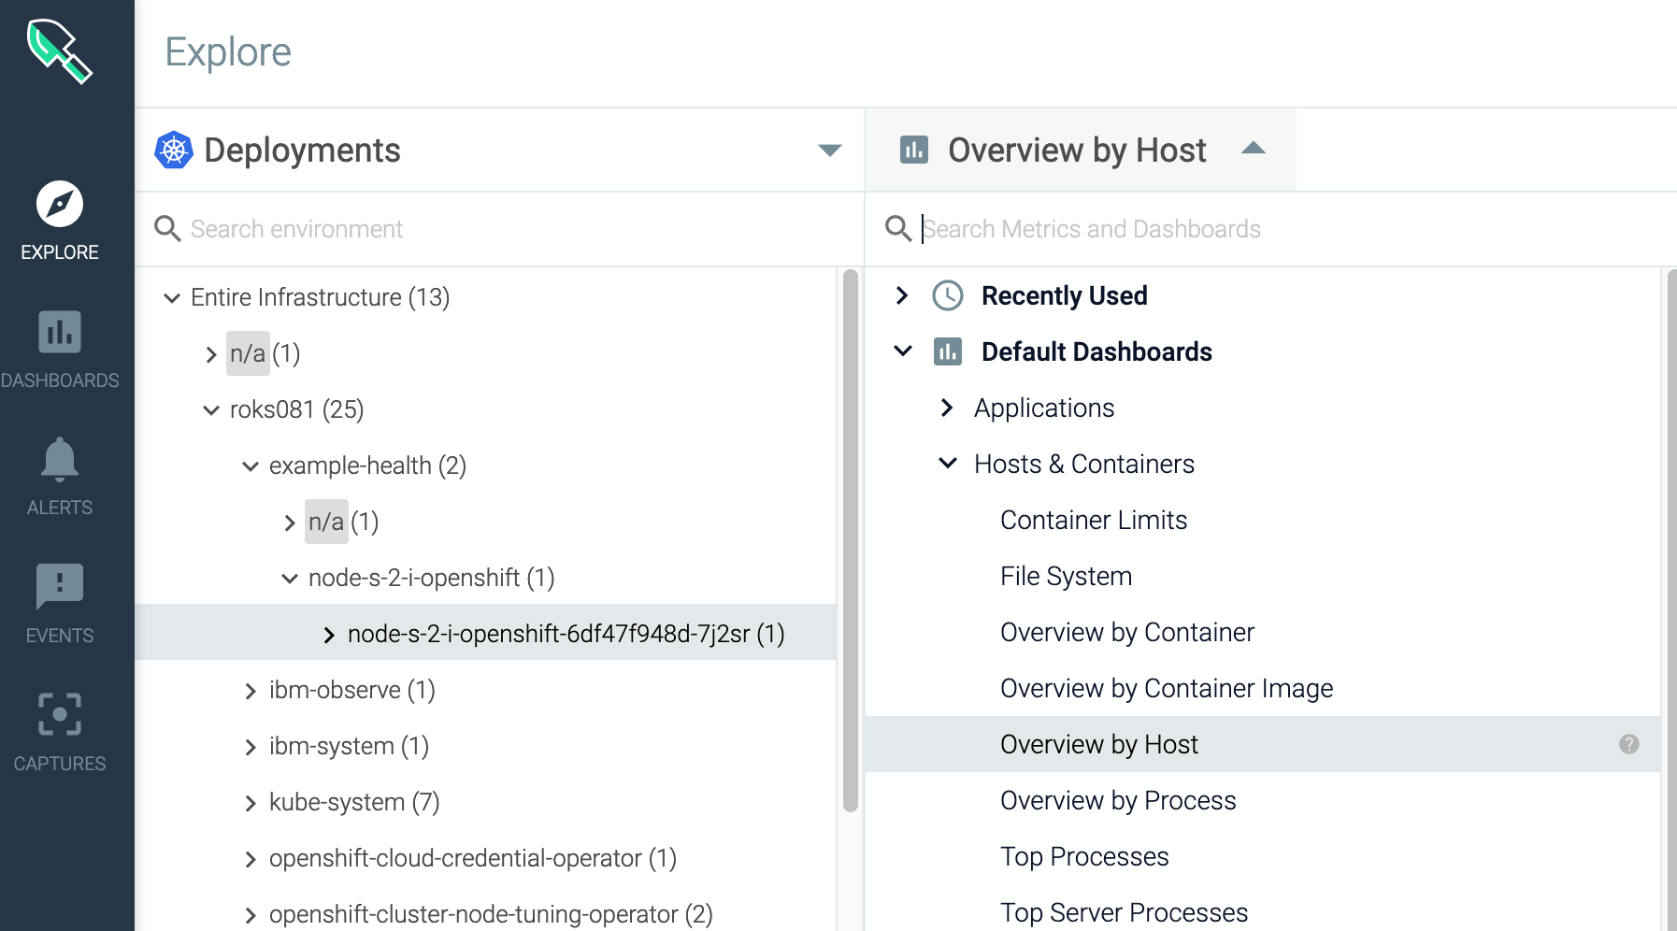This screenshot has width=1677, height=931.
Task: Click the clock icon next to Recently Used
Action: pos(948,295)
